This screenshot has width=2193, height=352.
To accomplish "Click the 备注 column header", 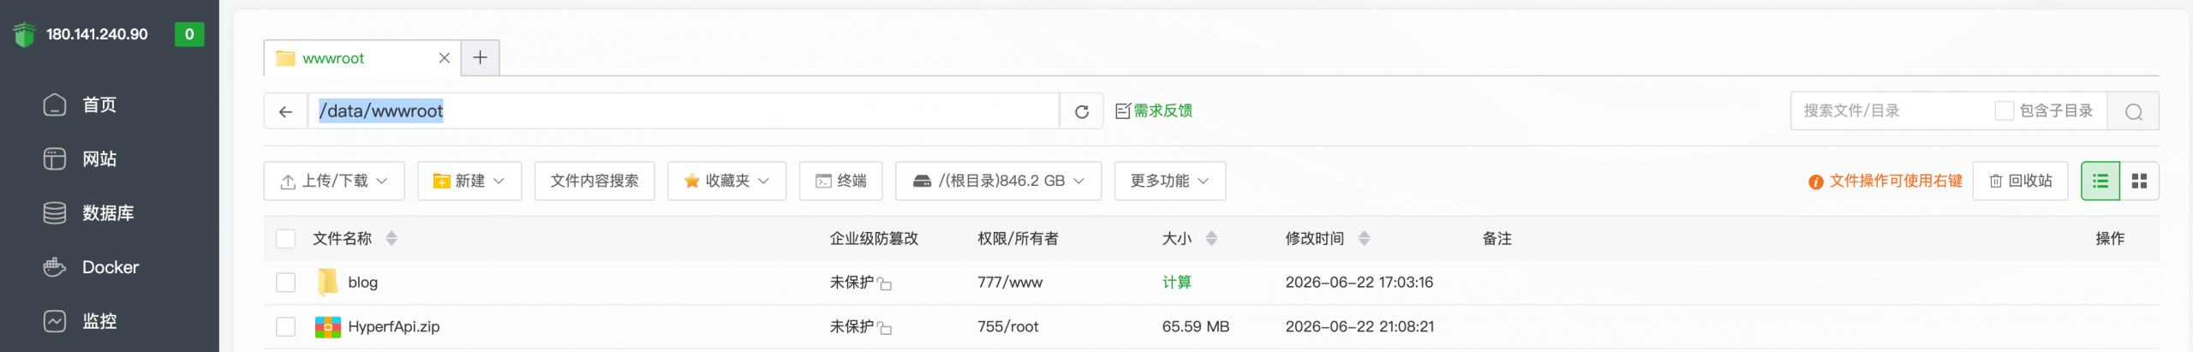I will click(x=1497, y=238).
